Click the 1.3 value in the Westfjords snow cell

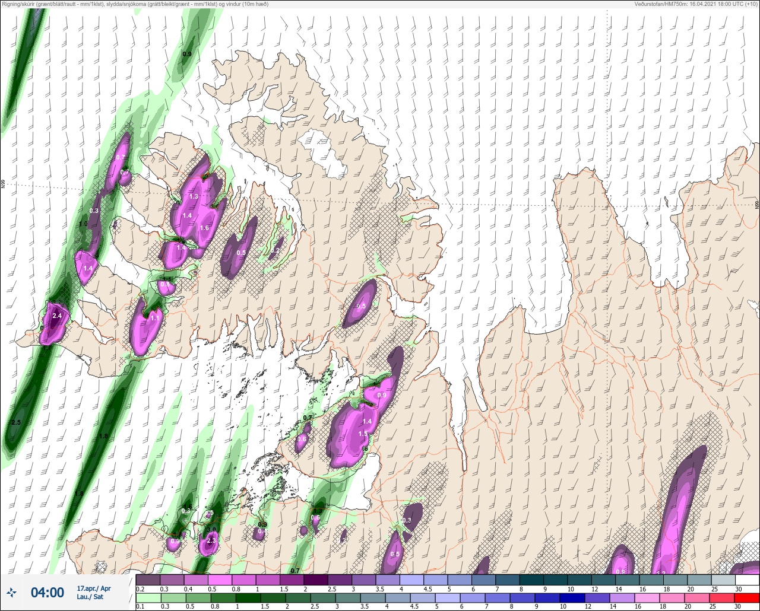[194, 196]
